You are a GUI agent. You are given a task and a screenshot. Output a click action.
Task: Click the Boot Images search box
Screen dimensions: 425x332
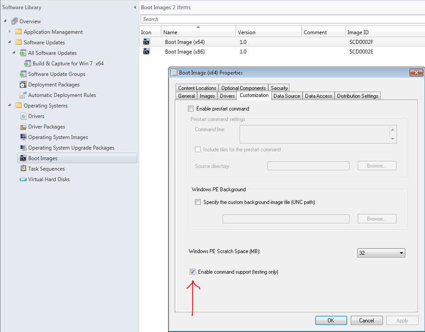click(283, 19)
